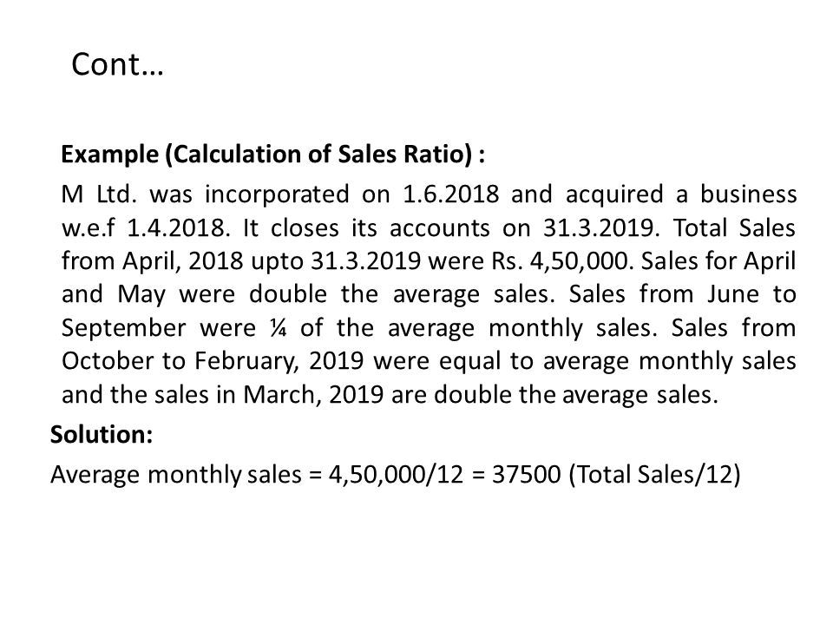Click 'October to February, 2019' text
The image size is (833, 625).
[213, 361]
